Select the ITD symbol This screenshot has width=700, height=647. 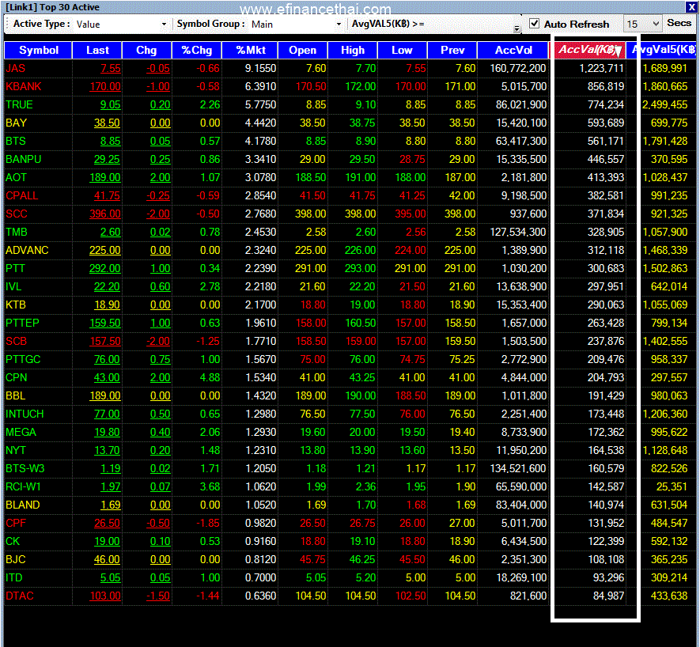point(13,577)
